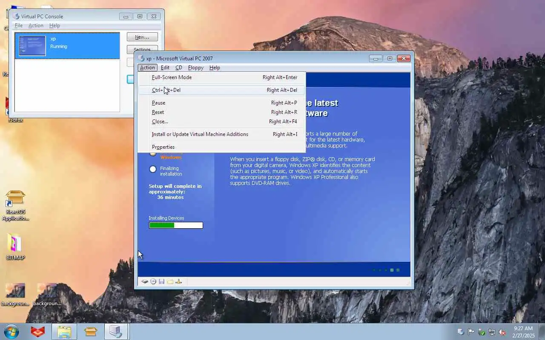
Task: Send Ctrl+Alt+Del from Action menu
Action: (221, 90)
